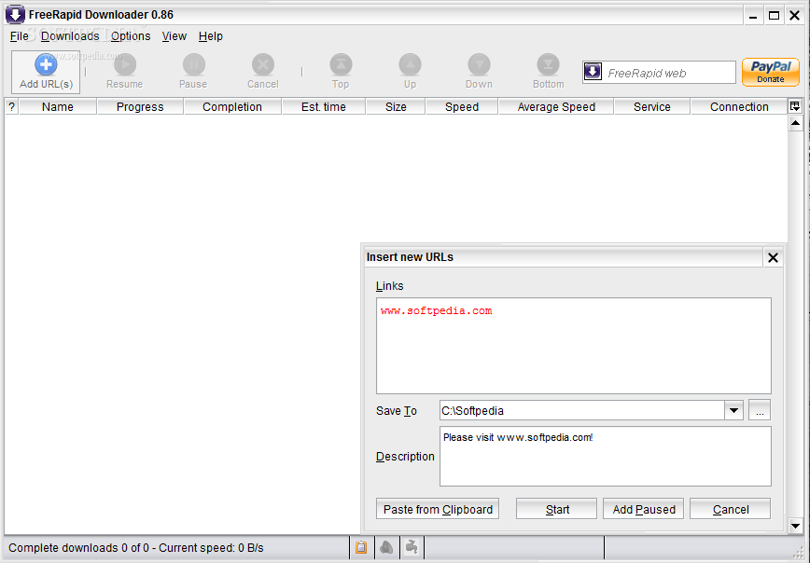
Task: Click the Speed column header
Action: click(x=462, y=107)
